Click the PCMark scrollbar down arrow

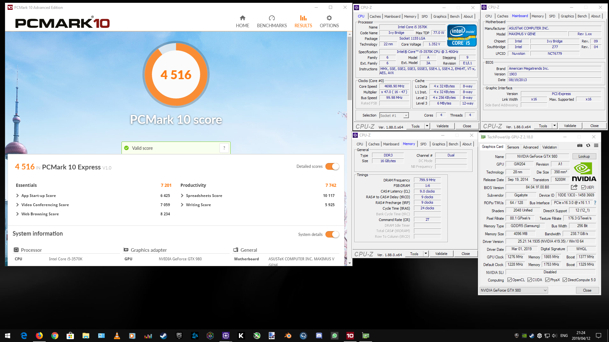coord(350,263)
